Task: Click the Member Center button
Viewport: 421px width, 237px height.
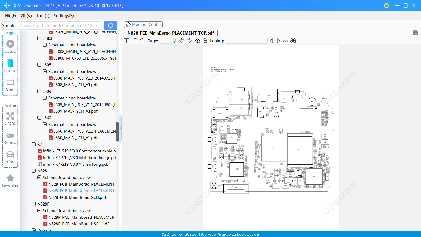Action: click(143, 24)
